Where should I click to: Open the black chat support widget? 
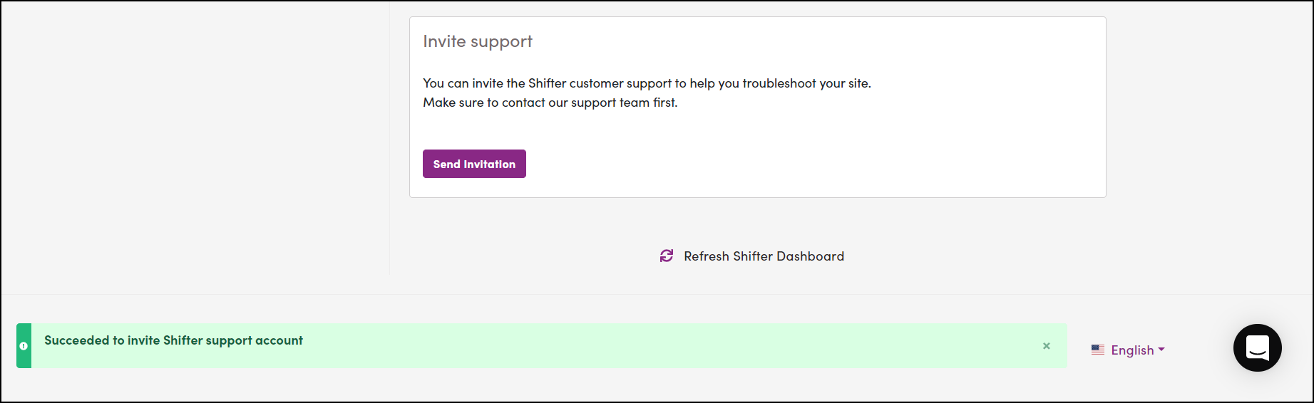[1258, 347]
